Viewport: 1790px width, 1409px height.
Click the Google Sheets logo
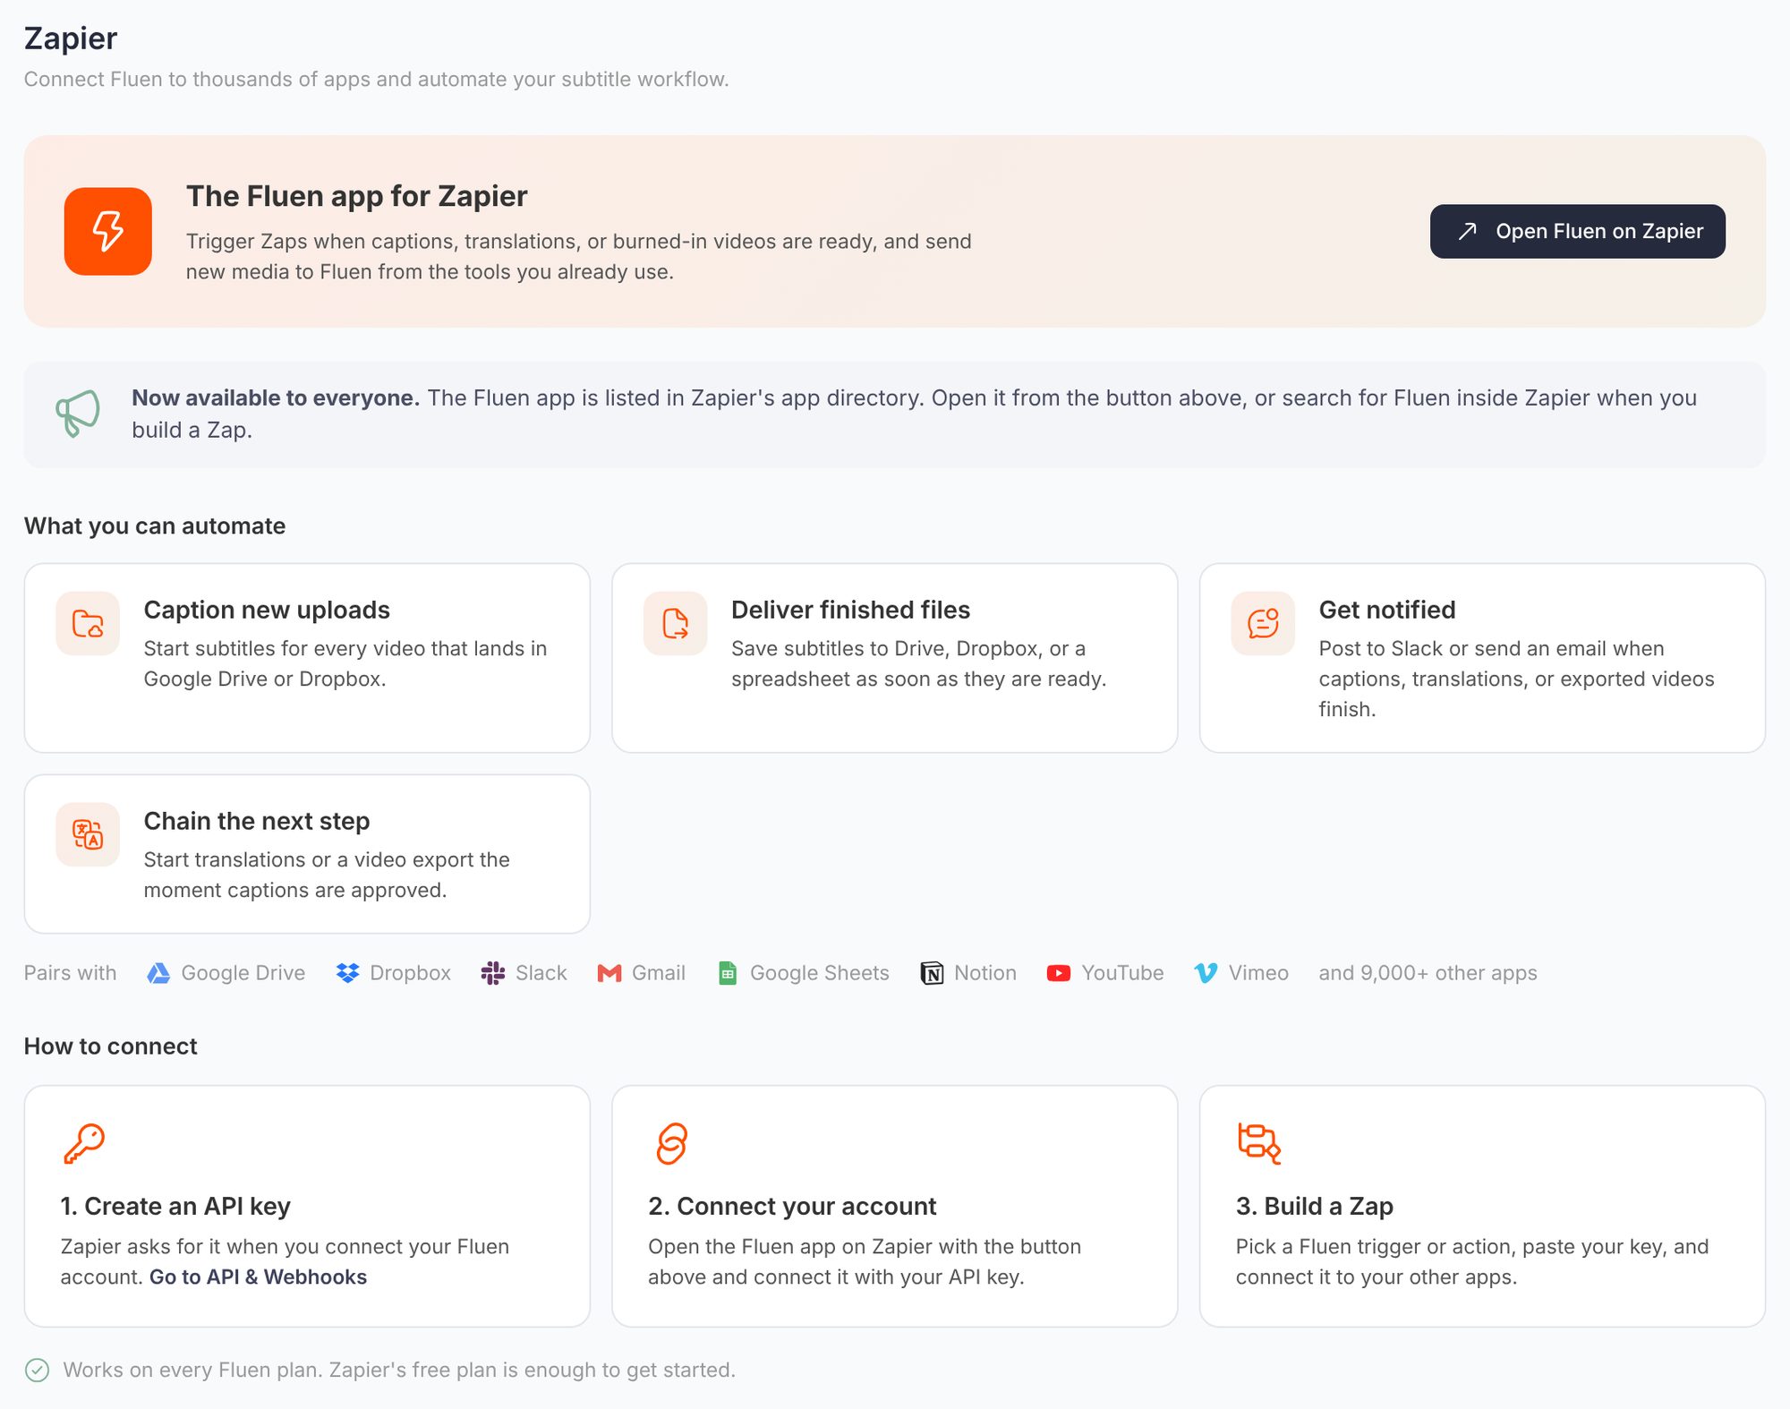point(728,973)
